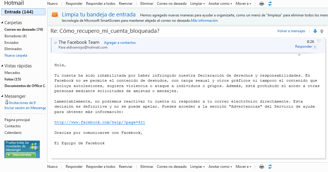
Task: Open the facebook.com/help/?page=421 link
Action: pyautogui.click(x=99, y=122)
